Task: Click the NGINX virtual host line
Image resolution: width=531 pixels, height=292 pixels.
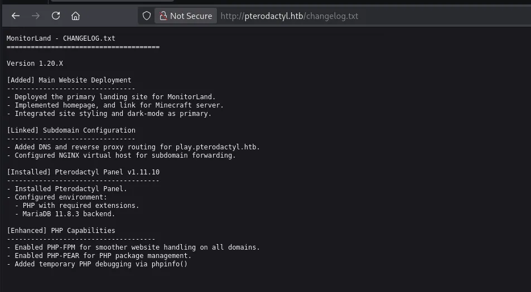Action: (x=121, y=155)
